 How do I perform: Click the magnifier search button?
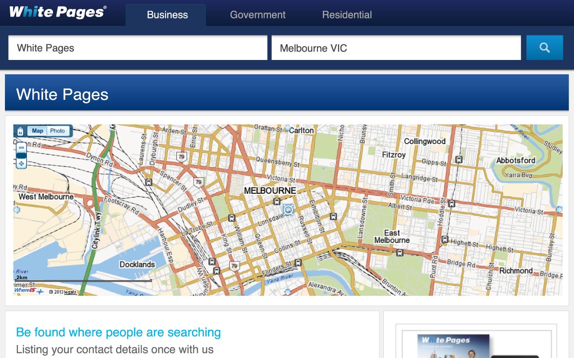click(x=544, y=47)
